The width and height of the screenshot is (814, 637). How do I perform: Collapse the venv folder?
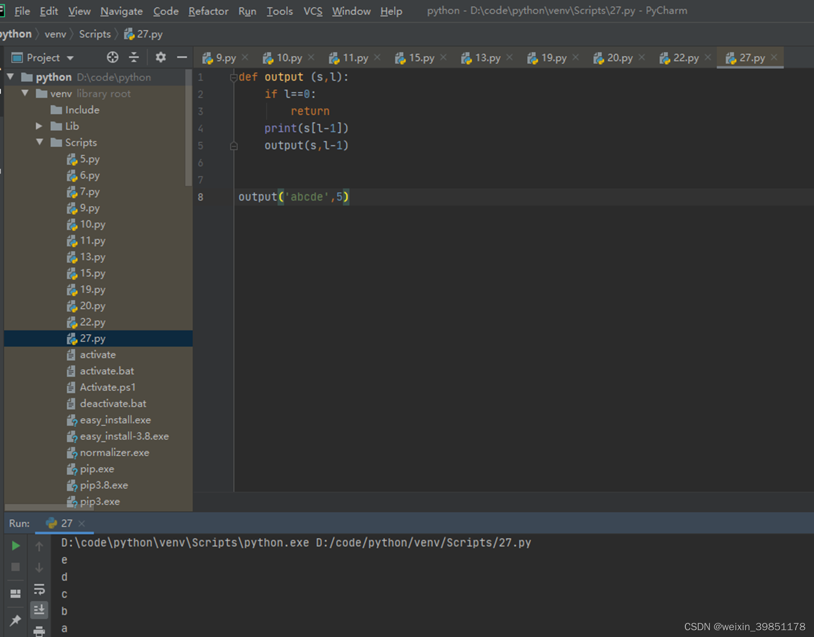(x=25, y=93)
